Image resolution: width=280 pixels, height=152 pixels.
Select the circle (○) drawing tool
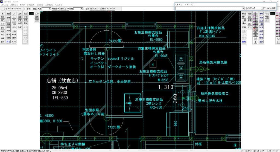[x=14, y=21]
